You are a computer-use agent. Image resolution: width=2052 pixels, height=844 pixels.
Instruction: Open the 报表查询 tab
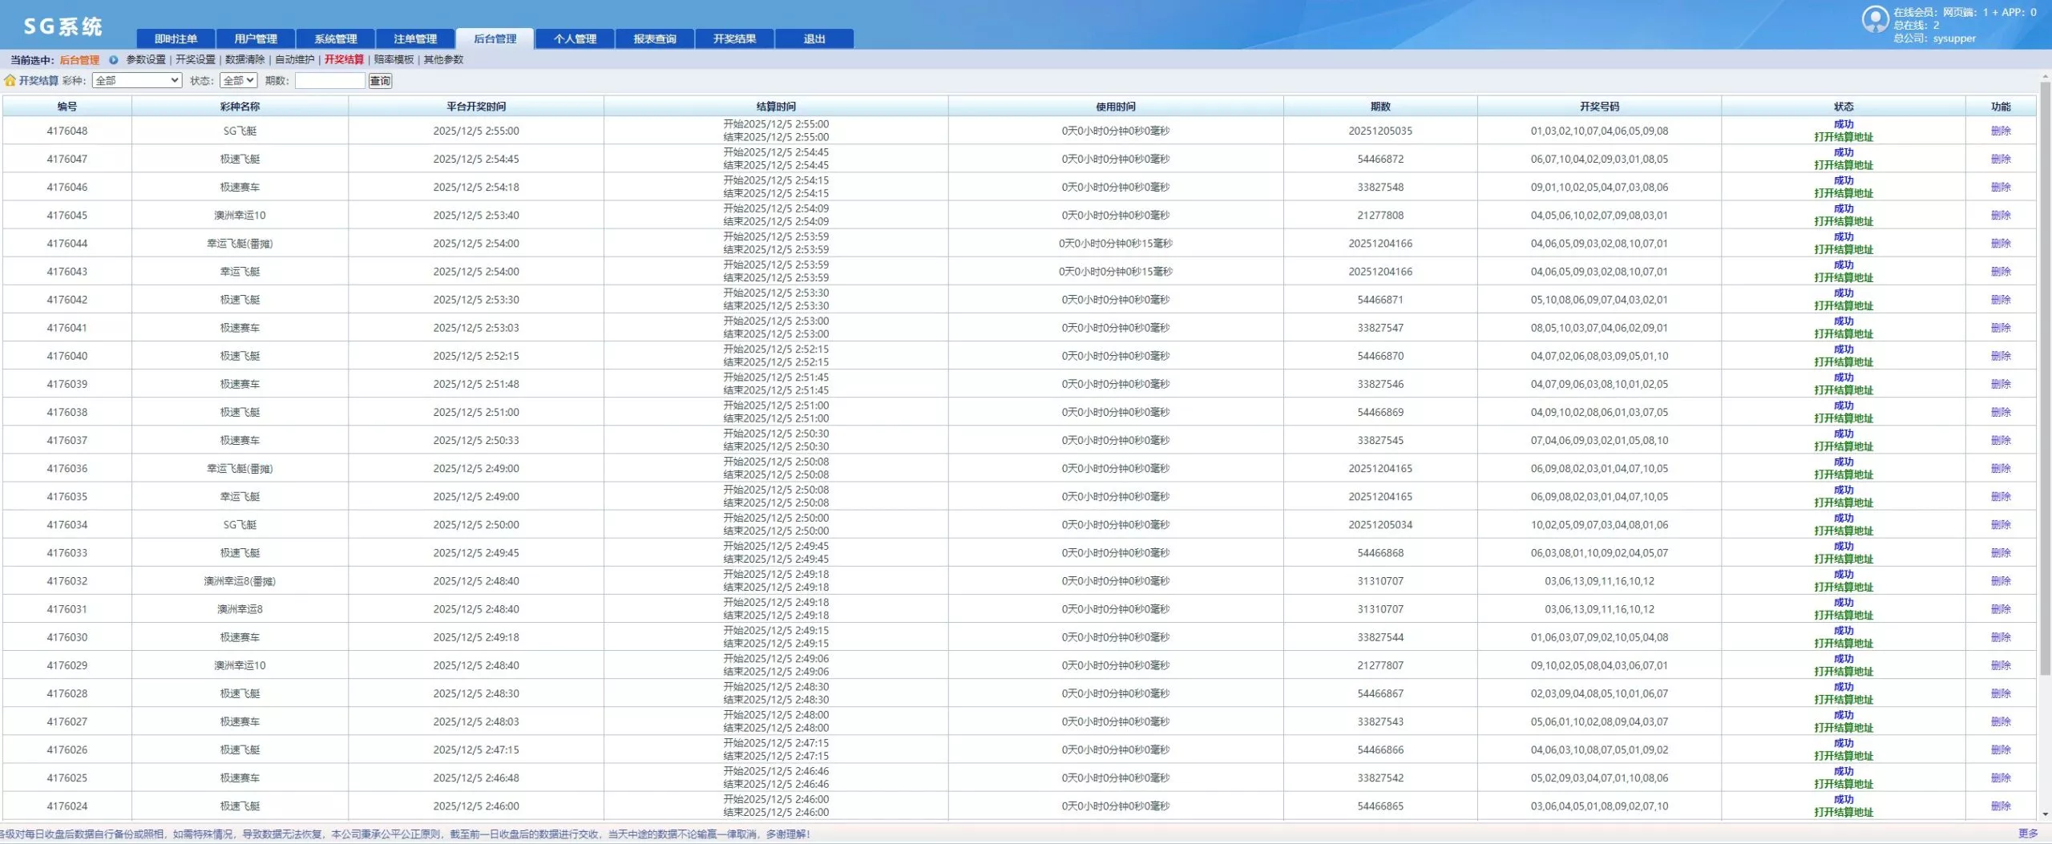pos(654,39)
